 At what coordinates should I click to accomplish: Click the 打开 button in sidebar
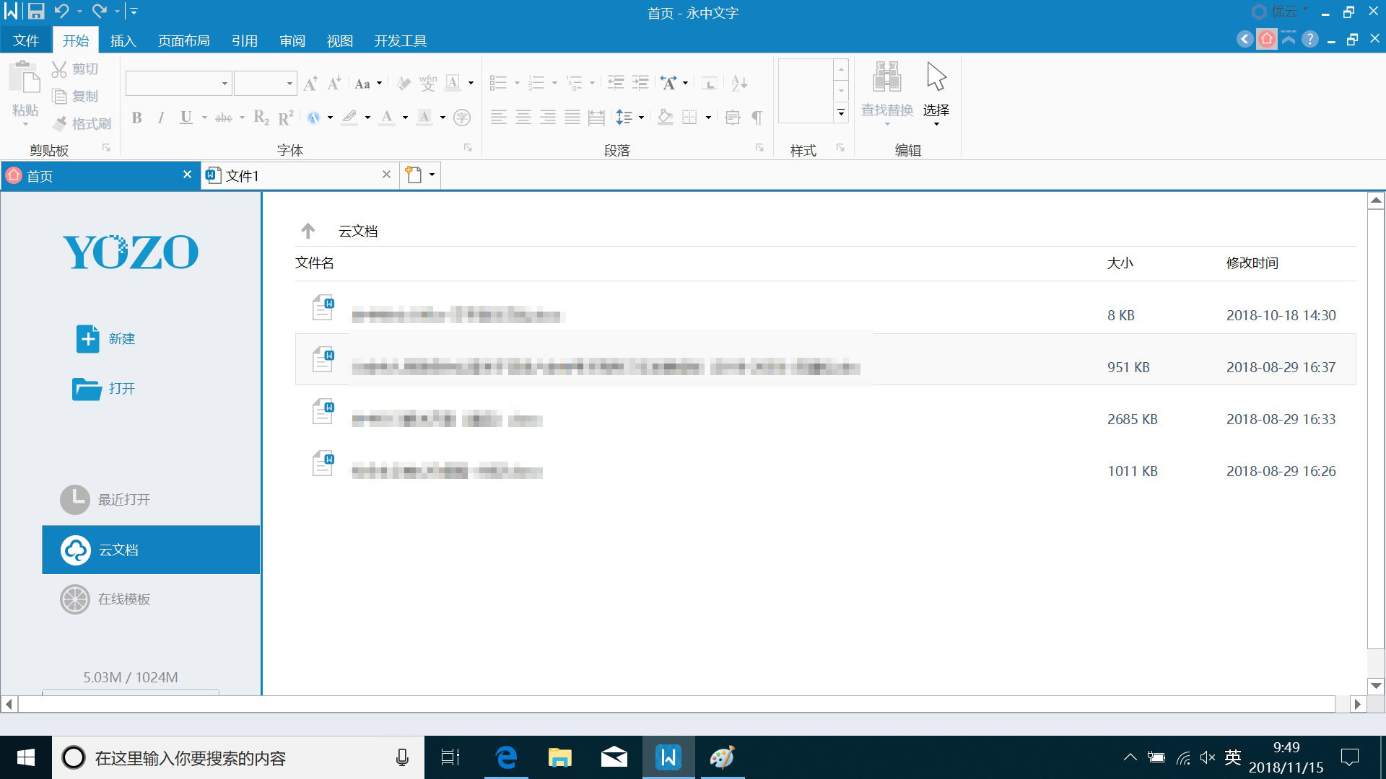(x=104, y=388)
